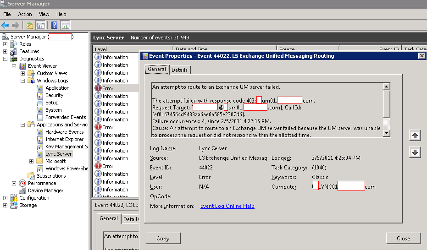The image size is (427, 250).
Task: Open the Hardware Events log
Action: point(65,132)
